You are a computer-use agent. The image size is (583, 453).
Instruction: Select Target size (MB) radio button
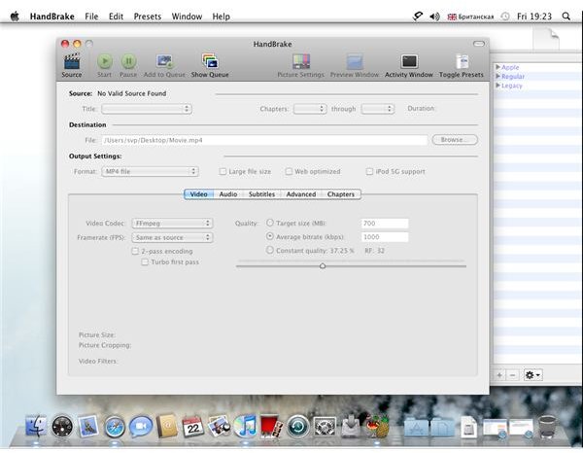click(270, 223)
